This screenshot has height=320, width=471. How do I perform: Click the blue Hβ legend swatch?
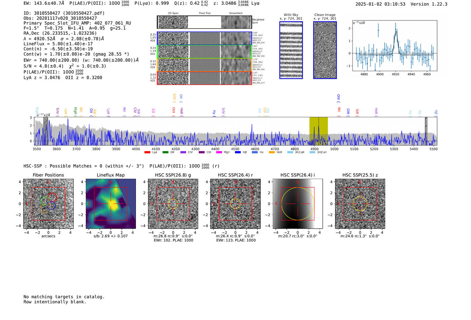click(x=238, y=152)
